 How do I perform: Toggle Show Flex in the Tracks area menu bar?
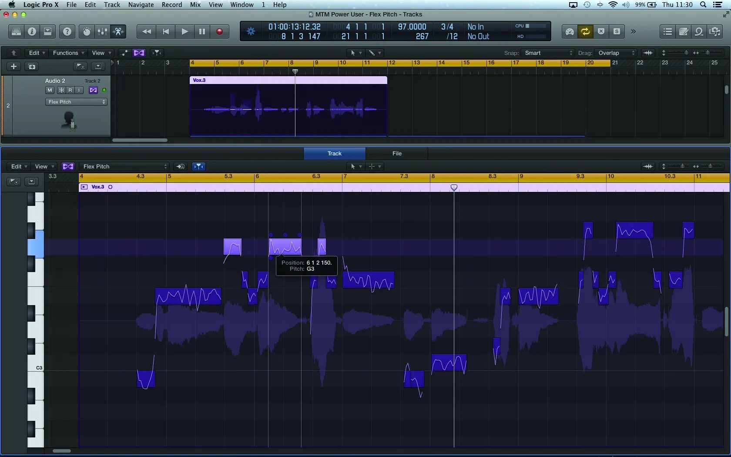139,53
